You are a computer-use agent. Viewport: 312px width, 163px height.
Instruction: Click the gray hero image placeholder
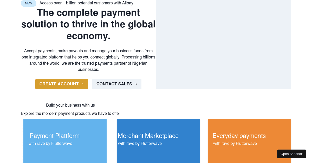tap(224, 45)
